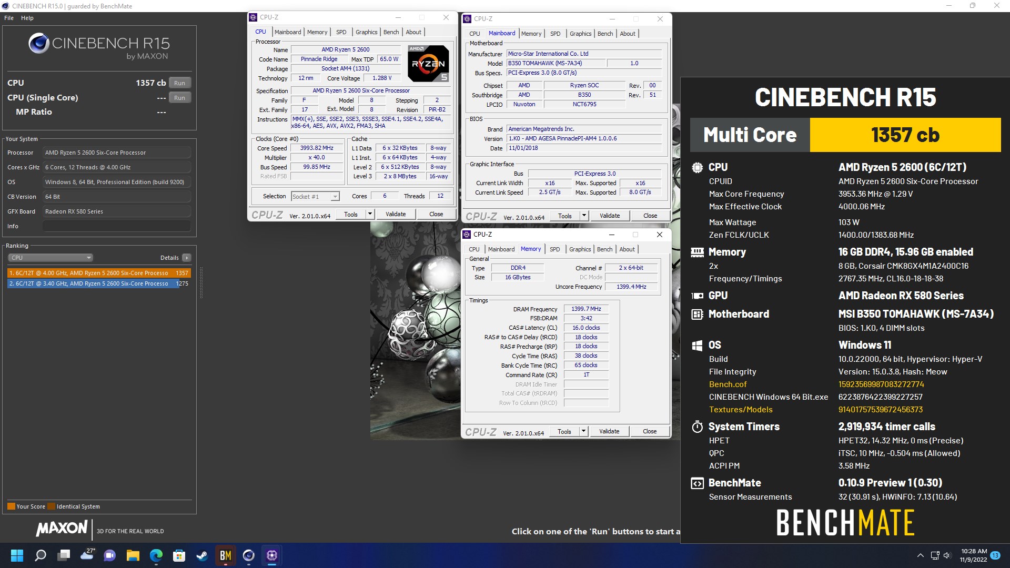The width and height of the screenshot is (1010, 568).
Task: Open SPD tab in Mainboard CPU-Z window
Action: pos(555,34)
